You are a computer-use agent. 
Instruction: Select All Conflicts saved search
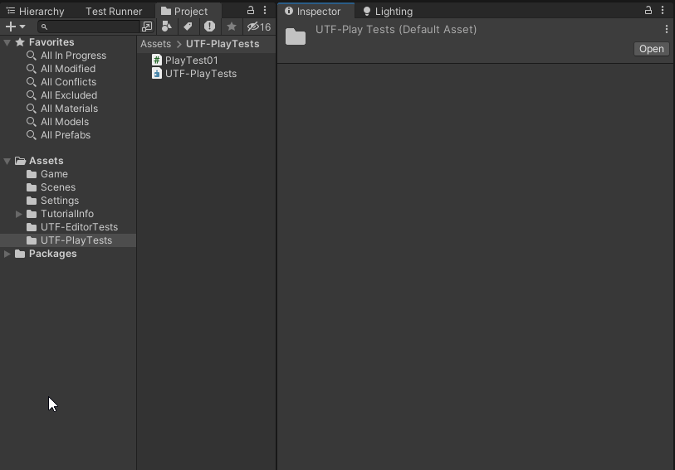pos(68,82)
